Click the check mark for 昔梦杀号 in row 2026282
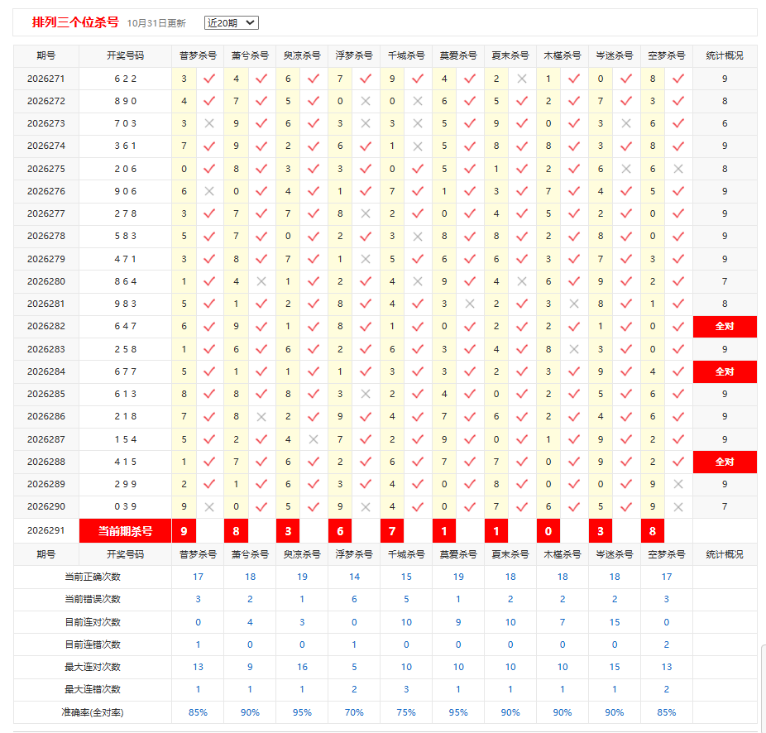 coord(209,327)
